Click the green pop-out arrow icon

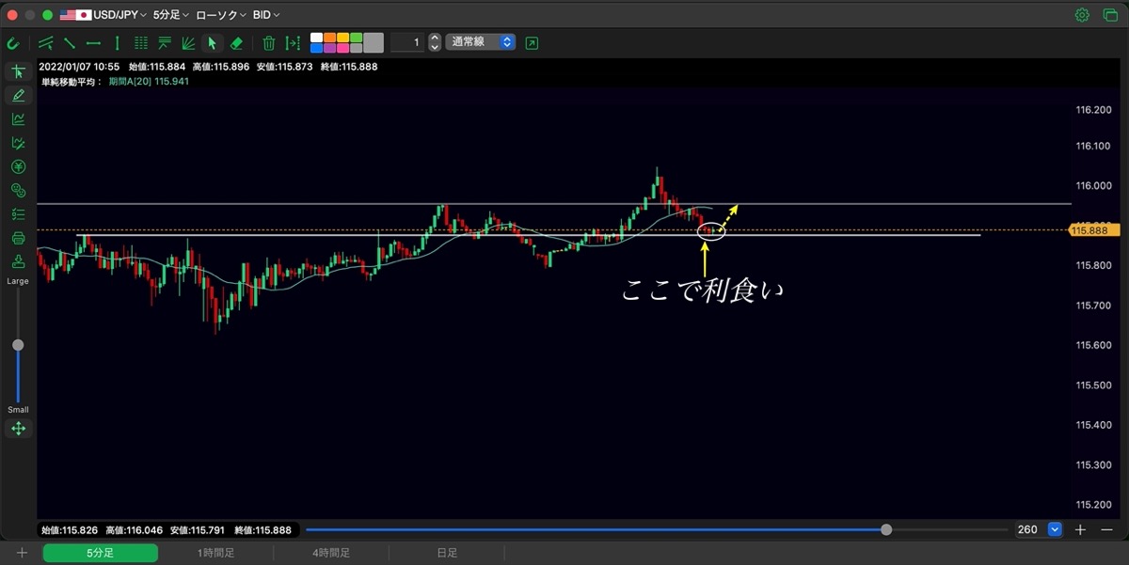pyautogui.click(x=533, y=42)
